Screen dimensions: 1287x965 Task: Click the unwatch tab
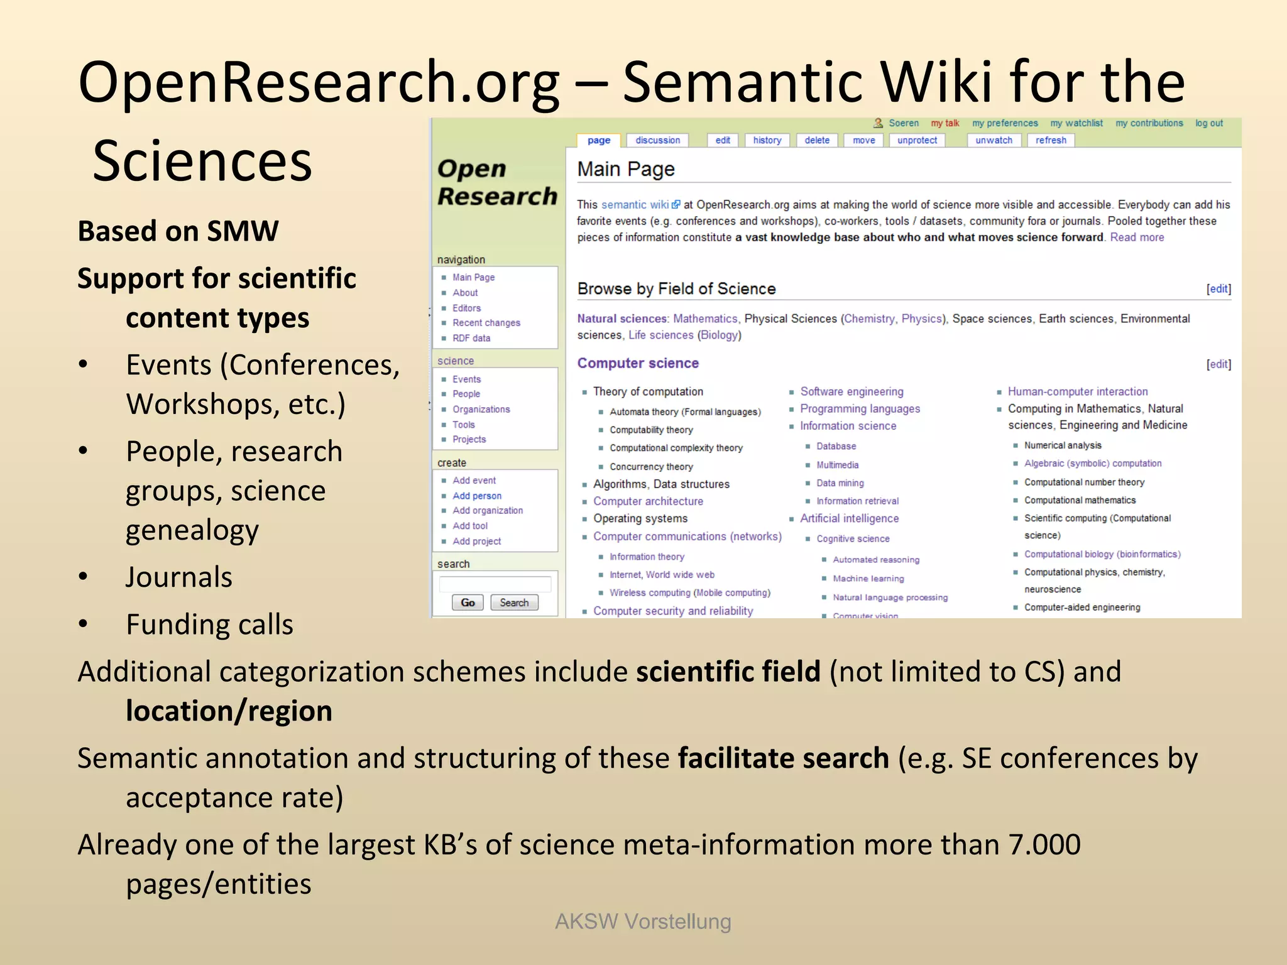pyautogui.click(x=994, y=140)
